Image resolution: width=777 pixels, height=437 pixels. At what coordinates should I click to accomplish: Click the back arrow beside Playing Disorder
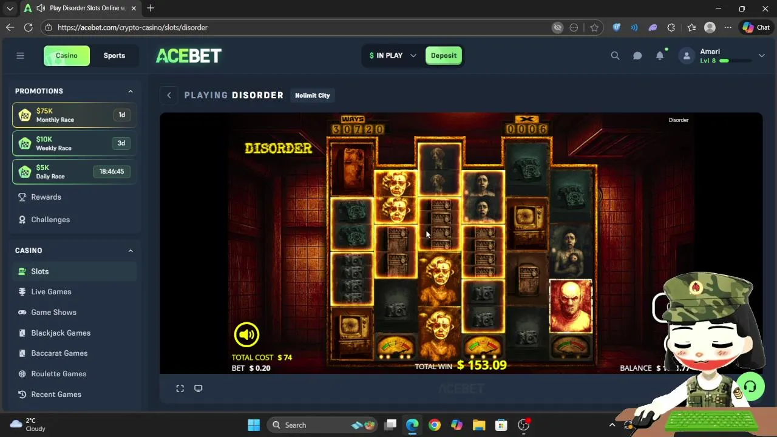[x=169, y=95]
